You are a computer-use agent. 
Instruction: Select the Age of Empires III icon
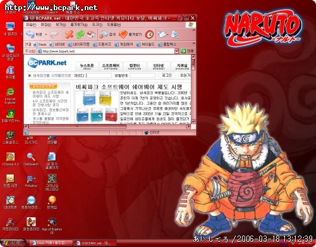52,225
